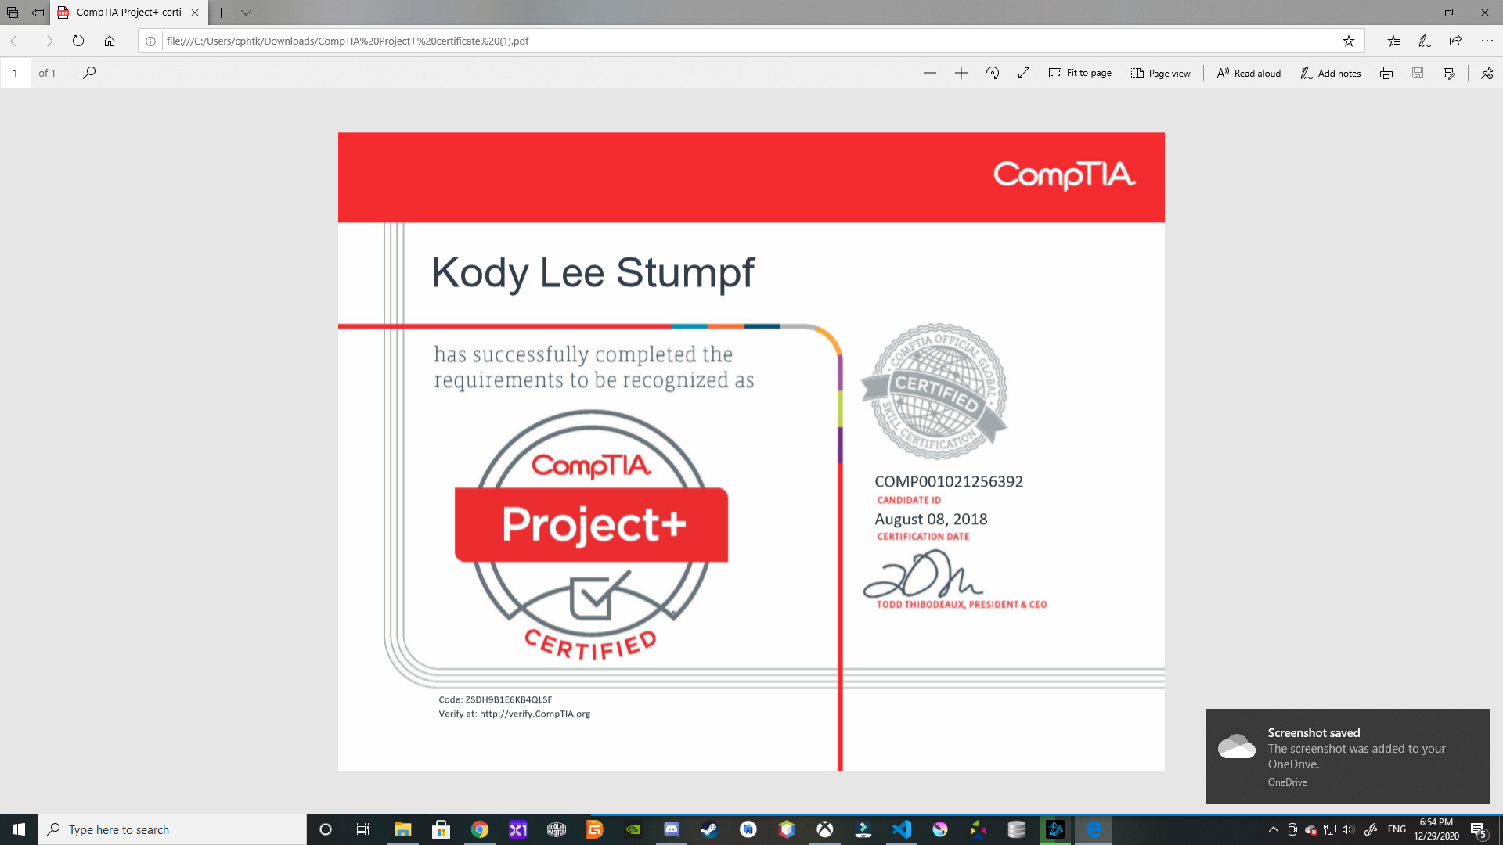The image size is (1503, 845).
Task: Click the Fit to page icon
Action: pyautogui.click(x=1056, y=72)
